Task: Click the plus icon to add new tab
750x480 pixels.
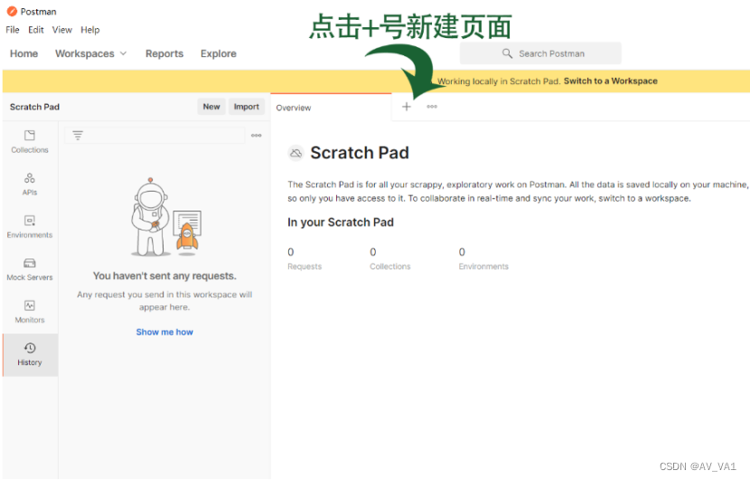Action: click(407, 107)
